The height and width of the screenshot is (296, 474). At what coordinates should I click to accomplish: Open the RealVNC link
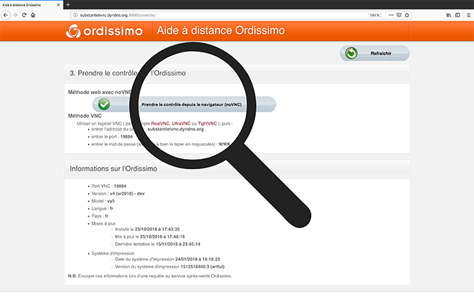160,124
